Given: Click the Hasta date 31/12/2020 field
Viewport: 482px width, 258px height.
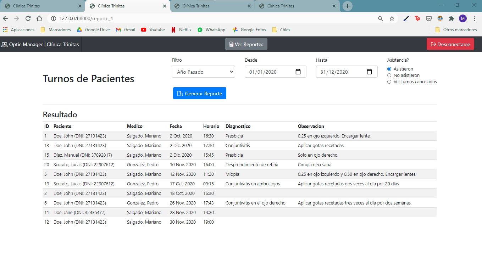Looking at the screenshot, I should pyautogui.click(x=347, y=72).
